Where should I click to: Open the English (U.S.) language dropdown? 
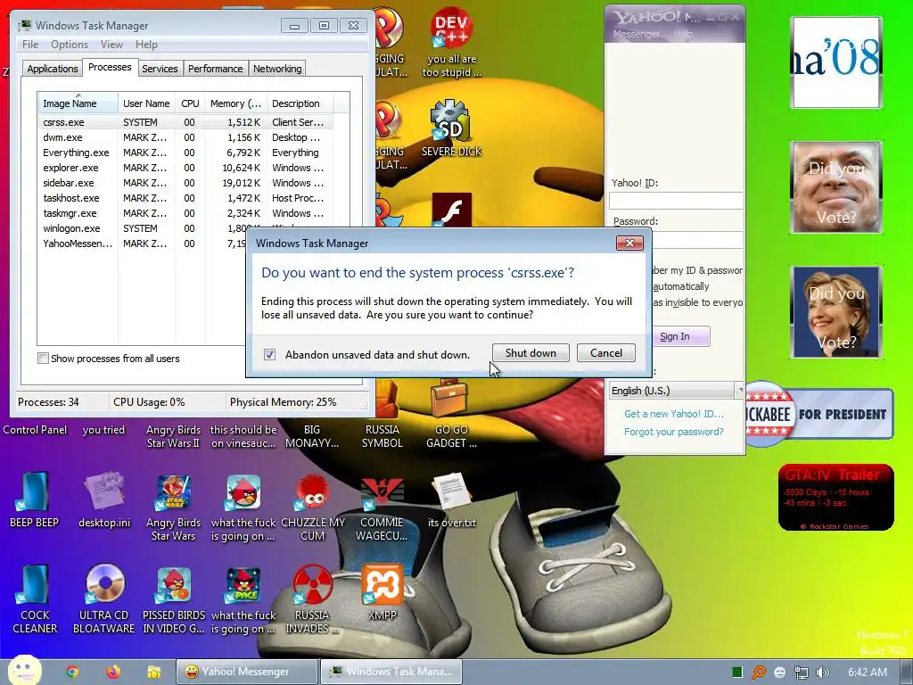point(676,391)
